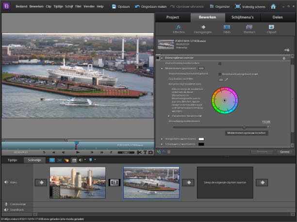Toggle the Voorvertoning inschakelen checkbox
This screenshot has height=222, width=297.
[220, 63]
